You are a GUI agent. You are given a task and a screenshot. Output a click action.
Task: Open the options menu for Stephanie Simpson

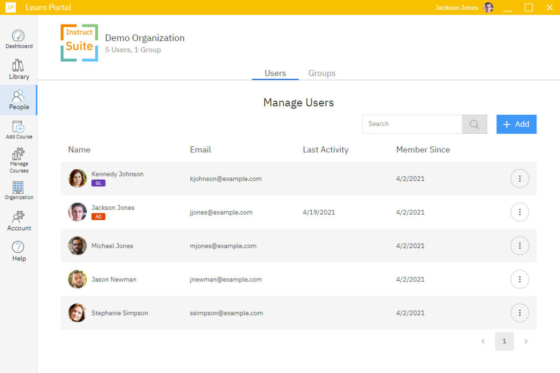(520, 312)
